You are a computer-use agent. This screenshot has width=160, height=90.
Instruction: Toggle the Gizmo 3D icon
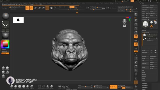pos(47,8)
